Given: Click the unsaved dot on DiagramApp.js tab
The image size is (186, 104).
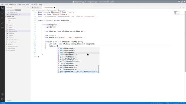Looking at the screenshot, I should click(x=55, y=8).
